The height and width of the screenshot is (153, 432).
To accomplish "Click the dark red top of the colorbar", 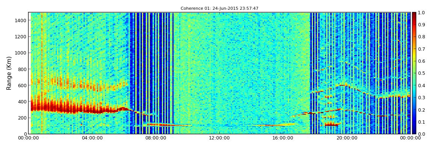I will [x=415, y=15].
